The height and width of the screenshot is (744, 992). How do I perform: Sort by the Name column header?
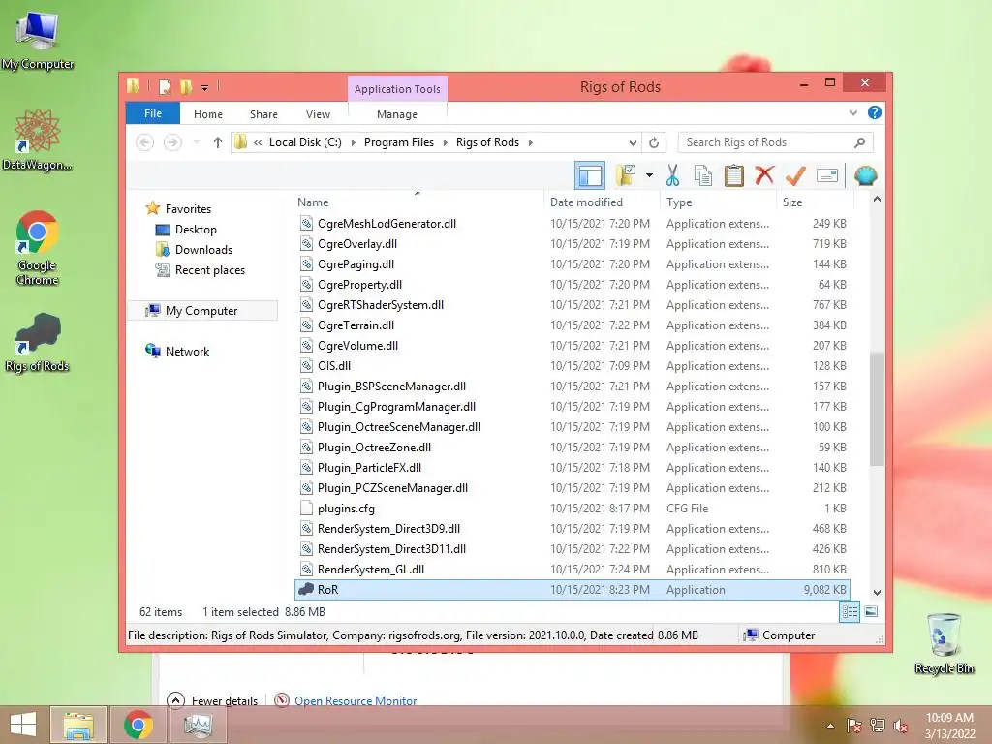click(x=418, y=201)
